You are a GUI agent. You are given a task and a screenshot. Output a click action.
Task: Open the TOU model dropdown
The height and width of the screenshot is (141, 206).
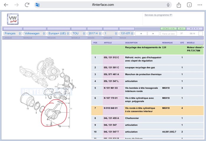click(79, 33)
